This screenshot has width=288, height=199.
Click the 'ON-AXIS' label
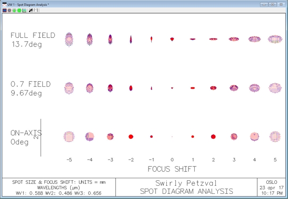coord(26,133)
